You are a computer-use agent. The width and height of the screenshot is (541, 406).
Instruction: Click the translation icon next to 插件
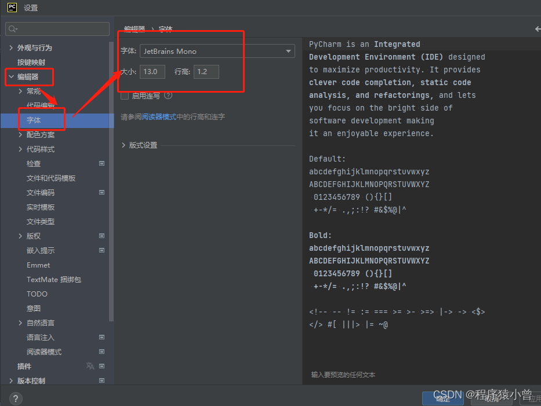click(89, 366)
